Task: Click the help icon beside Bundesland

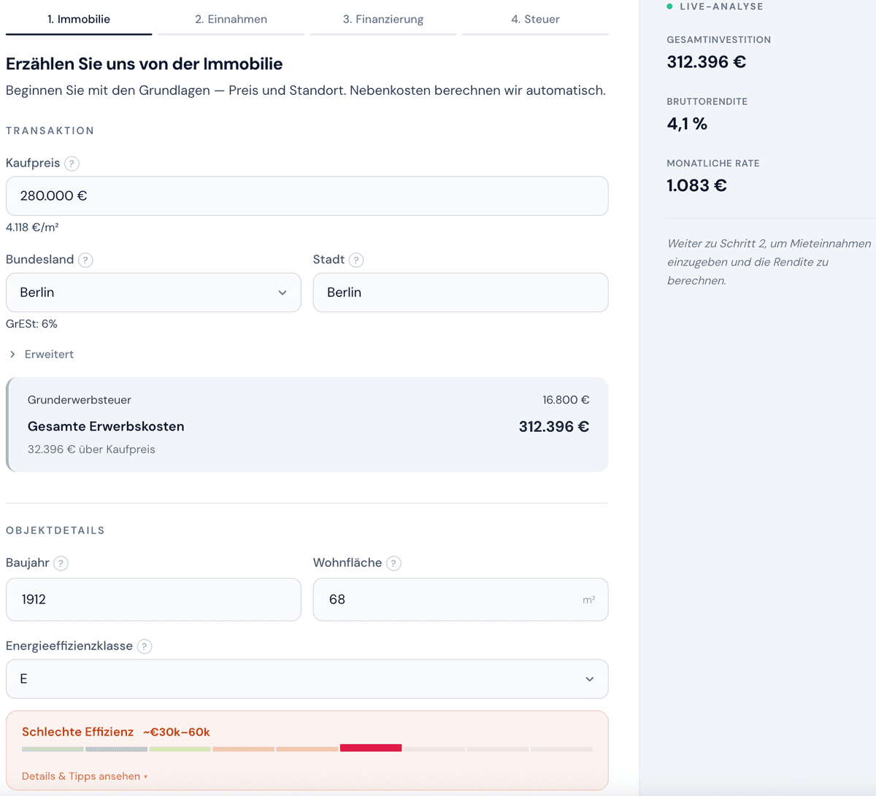Action: 85,260
